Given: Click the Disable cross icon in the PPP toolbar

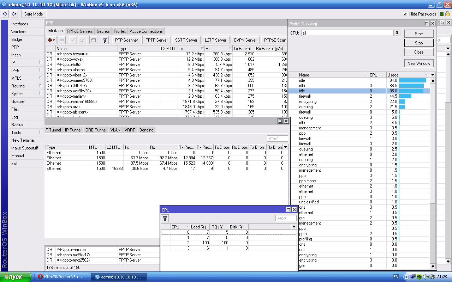Looking at the screenshot, I should pos(82,40).
